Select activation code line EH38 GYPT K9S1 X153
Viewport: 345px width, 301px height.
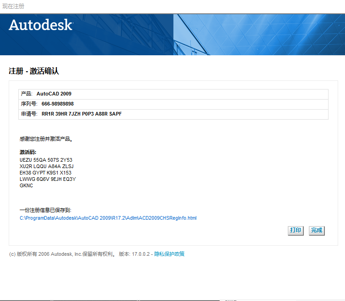(x=46, y=173)
